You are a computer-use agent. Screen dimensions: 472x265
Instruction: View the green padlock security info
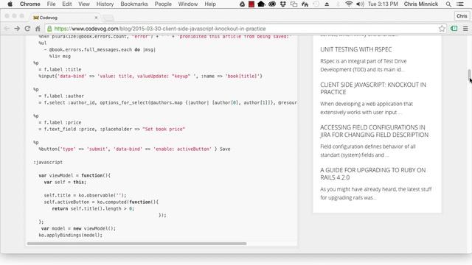[49, 29]
